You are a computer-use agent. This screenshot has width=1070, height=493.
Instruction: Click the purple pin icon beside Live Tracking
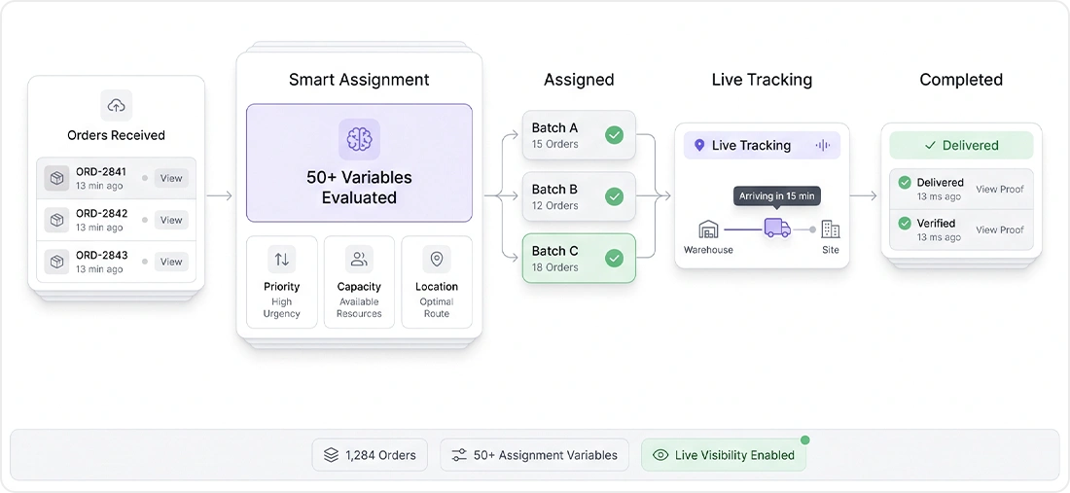[x=698, y=145]
